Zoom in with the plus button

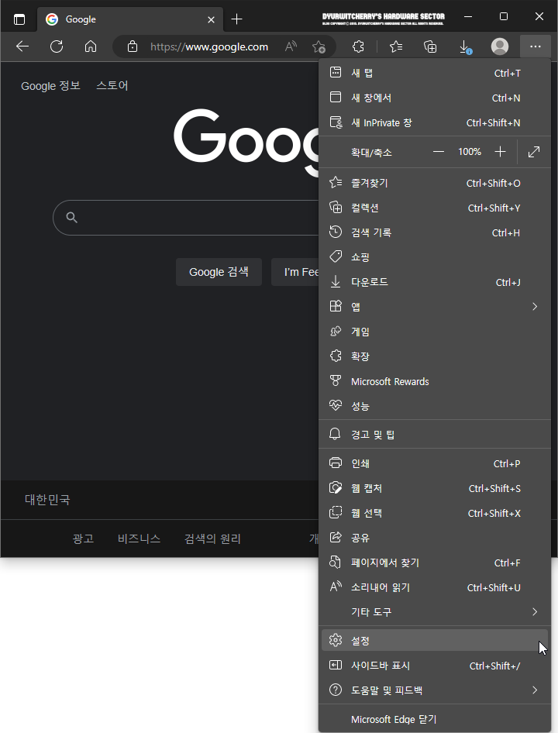pyautogui.click(x=500, y=151)
